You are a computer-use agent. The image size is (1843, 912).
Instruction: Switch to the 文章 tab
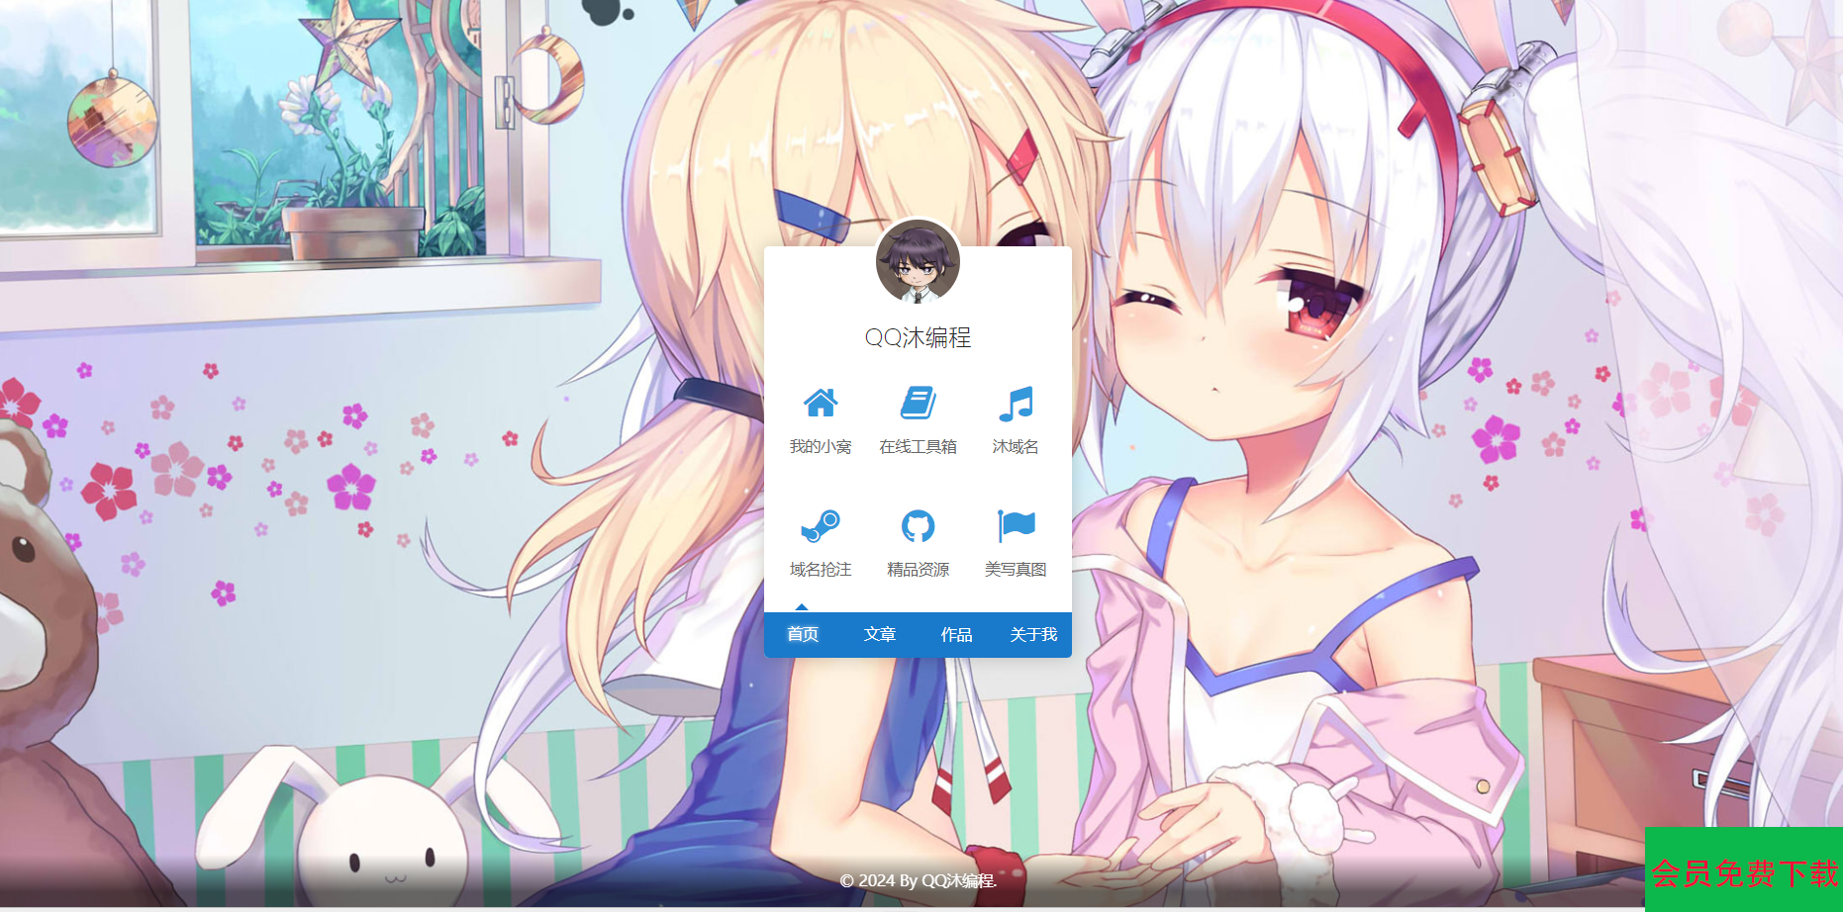point(880,635)
